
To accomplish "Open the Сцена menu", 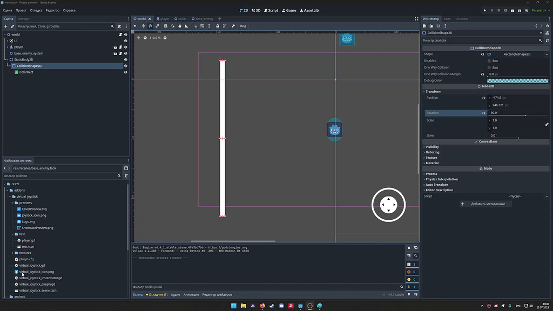I will coord(7,10).
